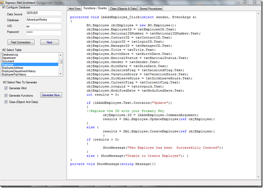Click the table list scroll down arrow
The height and width of the screenshot is (188, 263).
[x=61, y=74]
